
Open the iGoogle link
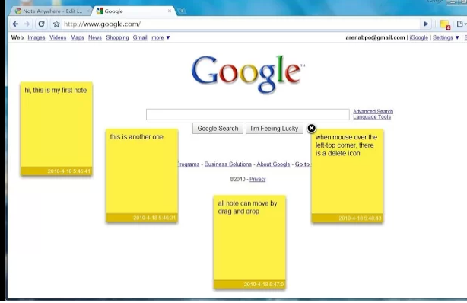pyautogui.click(x=419, y=37)
